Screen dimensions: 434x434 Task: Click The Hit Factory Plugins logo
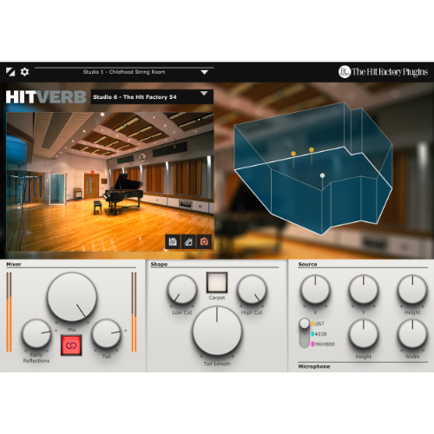383,72
